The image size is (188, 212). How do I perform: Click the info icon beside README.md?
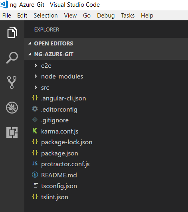click(35, 175)
